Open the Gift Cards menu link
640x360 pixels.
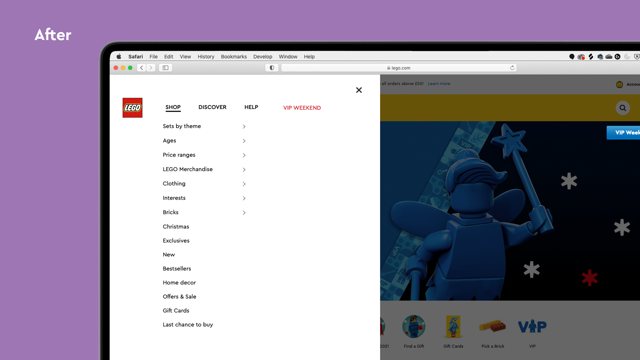[x=176, y=311]
